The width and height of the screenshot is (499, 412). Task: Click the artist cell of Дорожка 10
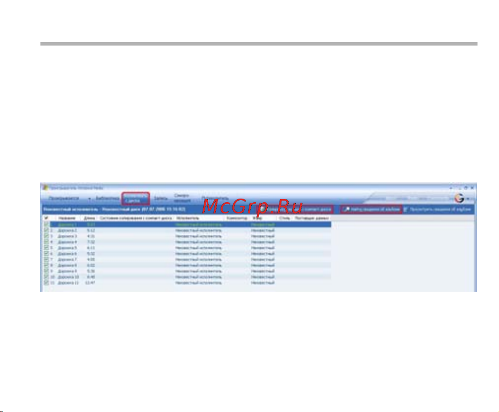coord(199,277)
